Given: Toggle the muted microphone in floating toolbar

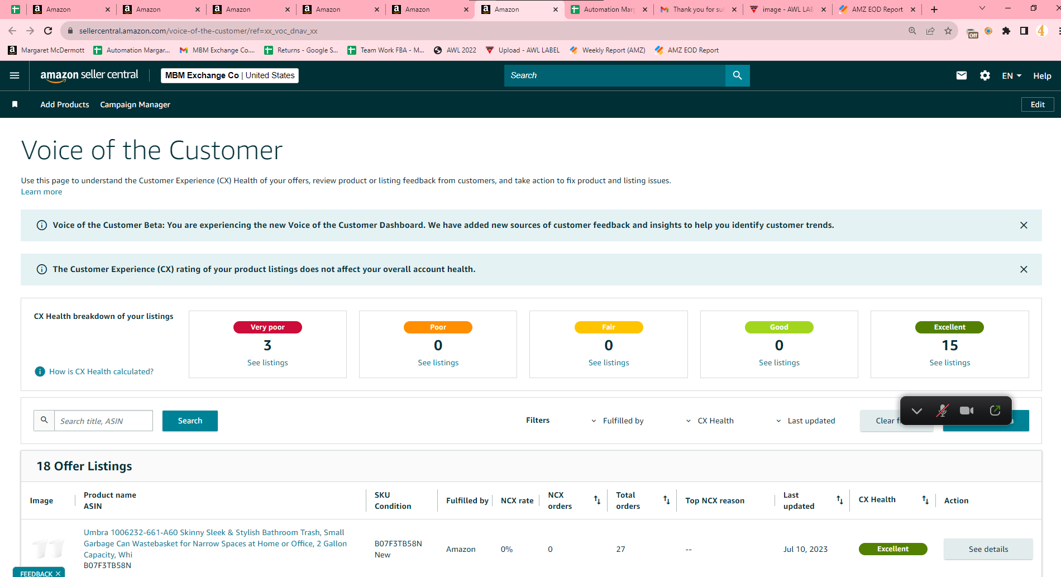Looking at the screenshot, I should (942, 411).
